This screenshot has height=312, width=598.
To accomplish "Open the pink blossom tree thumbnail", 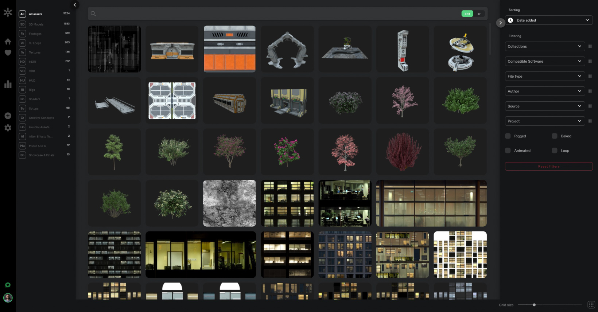I will click(x=403, y=101).
